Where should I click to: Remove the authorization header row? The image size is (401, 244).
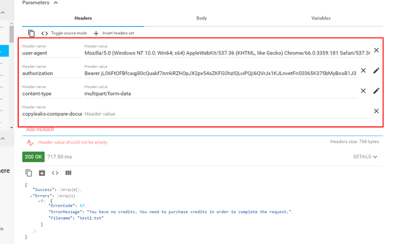tap(363, 71)
